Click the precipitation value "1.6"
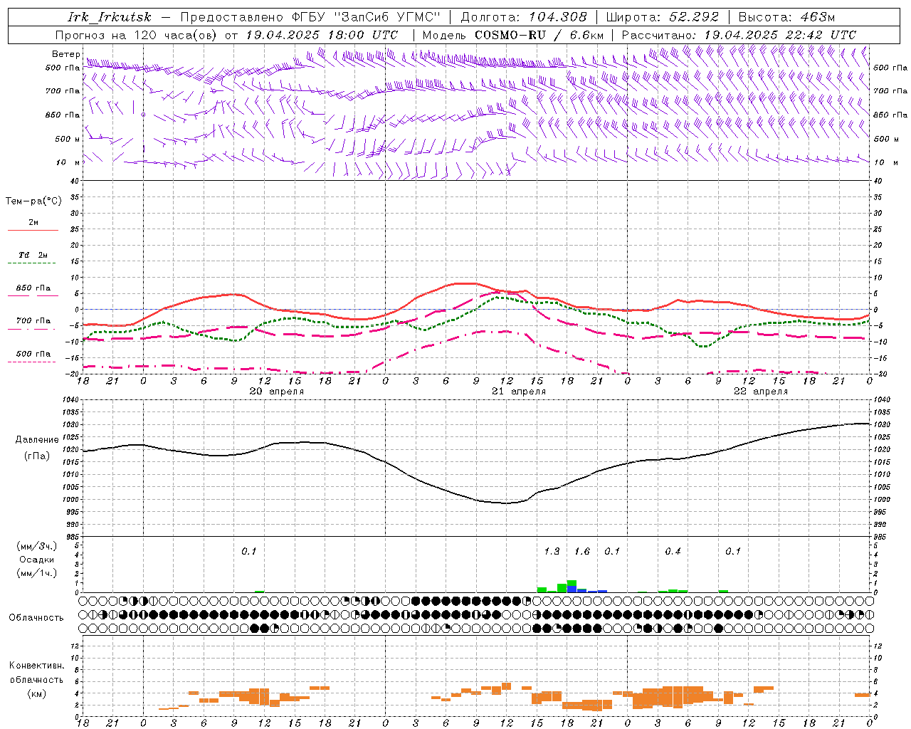911x729 pixels. point(582,551)
